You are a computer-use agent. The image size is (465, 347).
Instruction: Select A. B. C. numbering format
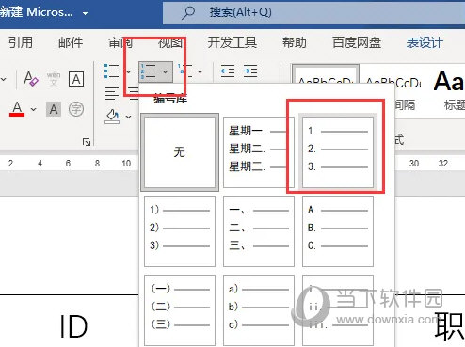[338, 231]
